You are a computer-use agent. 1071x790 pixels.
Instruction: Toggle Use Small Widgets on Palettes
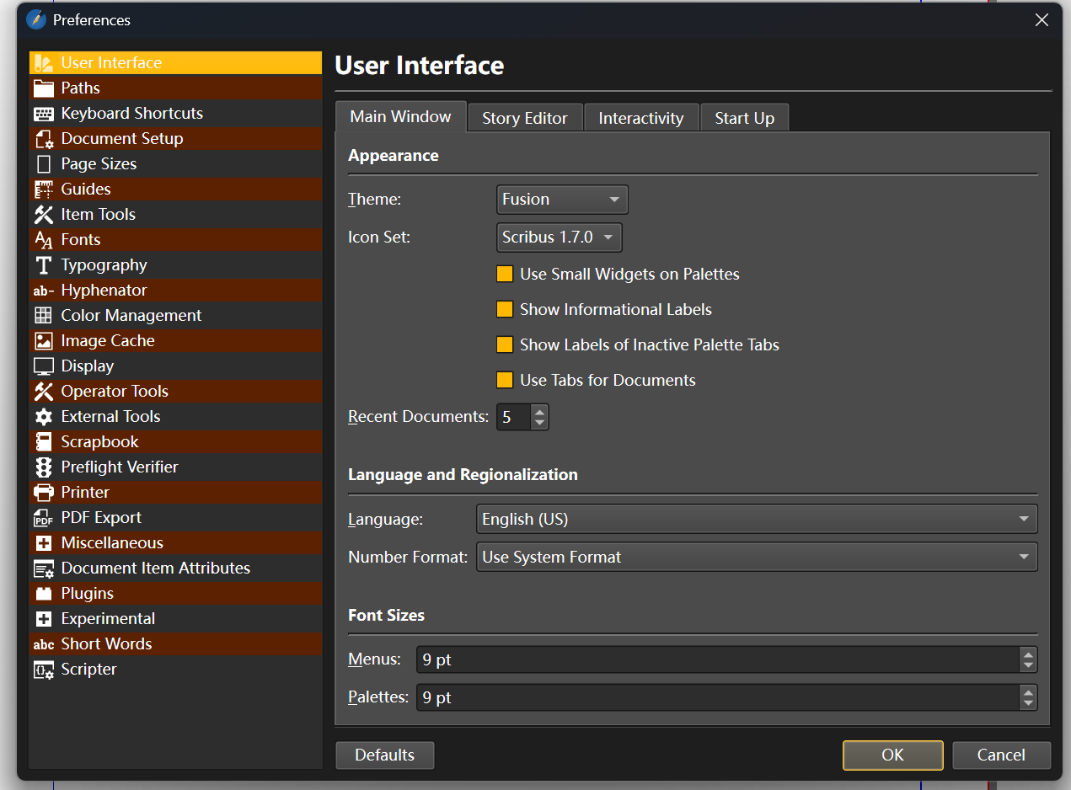[x=505, y=275]
